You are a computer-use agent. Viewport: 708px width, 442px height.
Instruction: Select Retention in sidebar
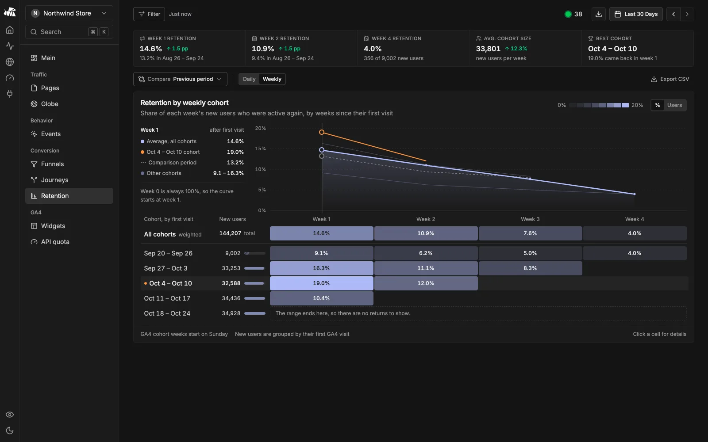[69, 196]
